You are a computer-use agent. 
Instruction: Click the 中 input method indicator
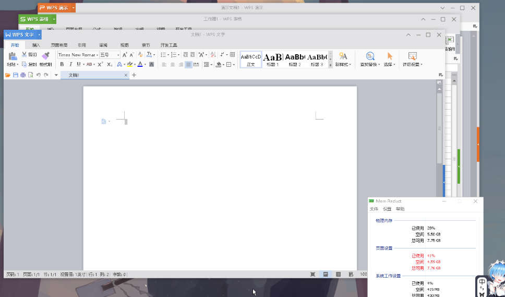pos(482,282)
